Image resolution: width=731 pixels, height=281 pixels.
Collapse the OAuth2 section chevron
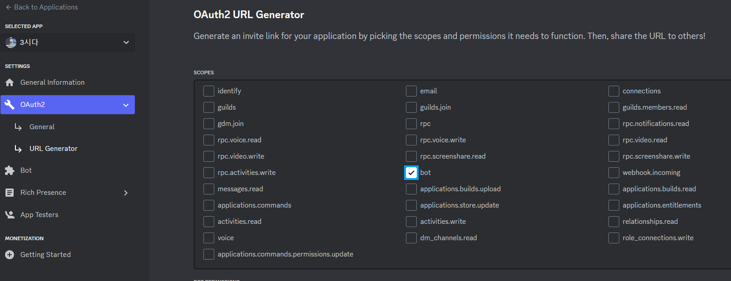coord(126,105)
